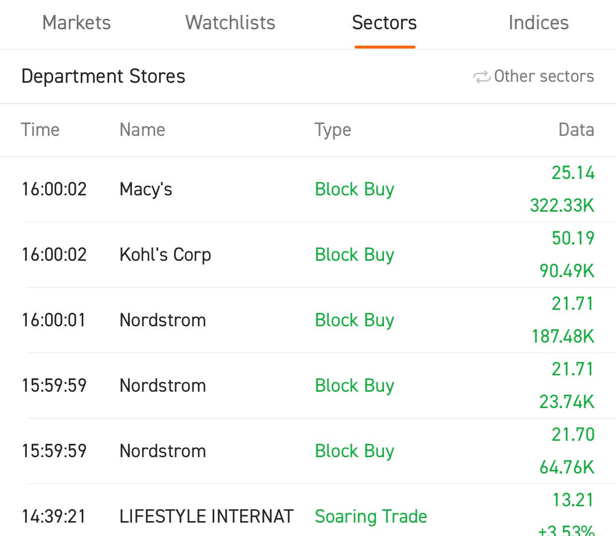
Task: Click the Department Stores sector title
Action: click(x=103, y=76)
